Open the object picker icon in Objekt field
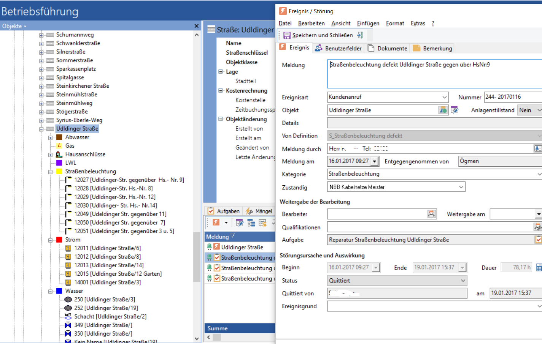The height and width of the screenshot is (344, 542). (443, 110)
